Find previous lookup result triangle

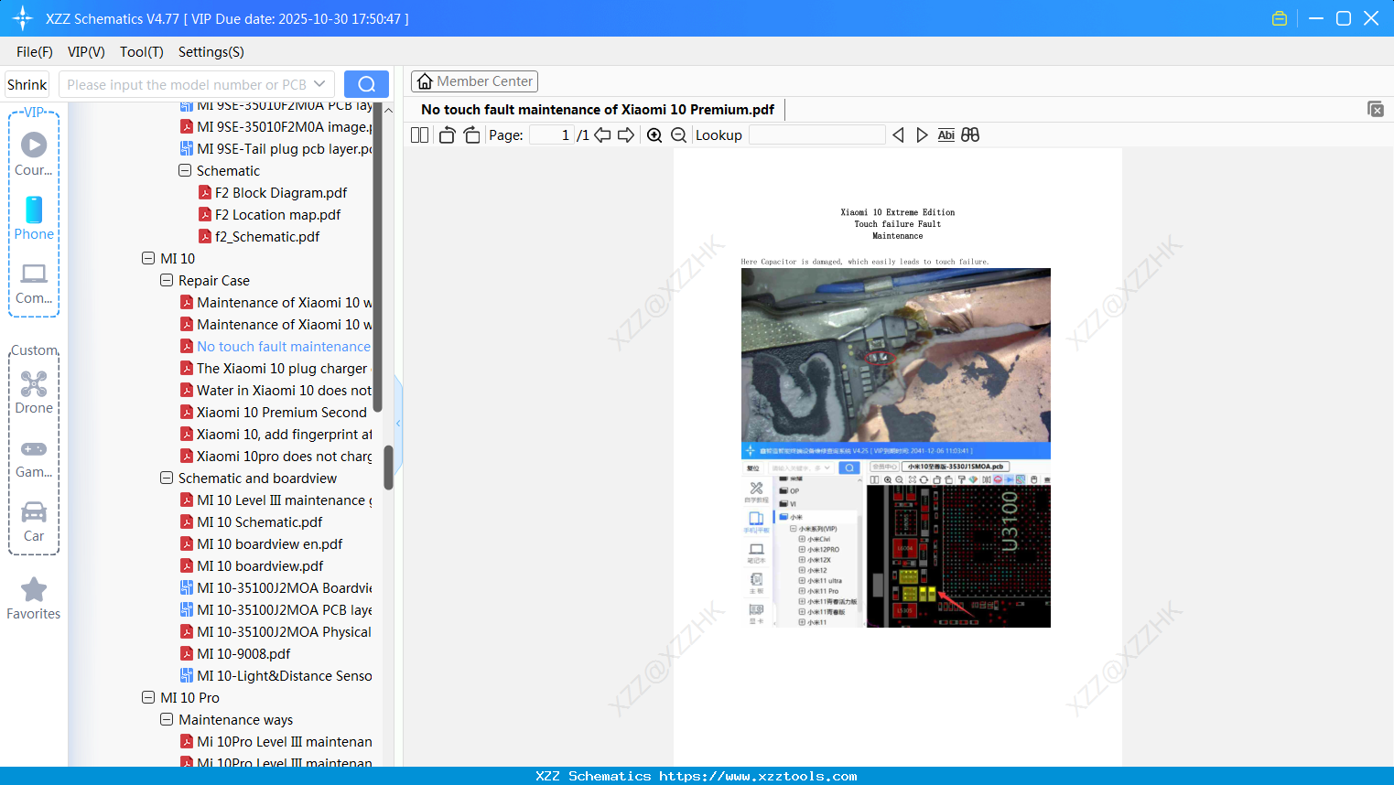[x=898, y=135]
